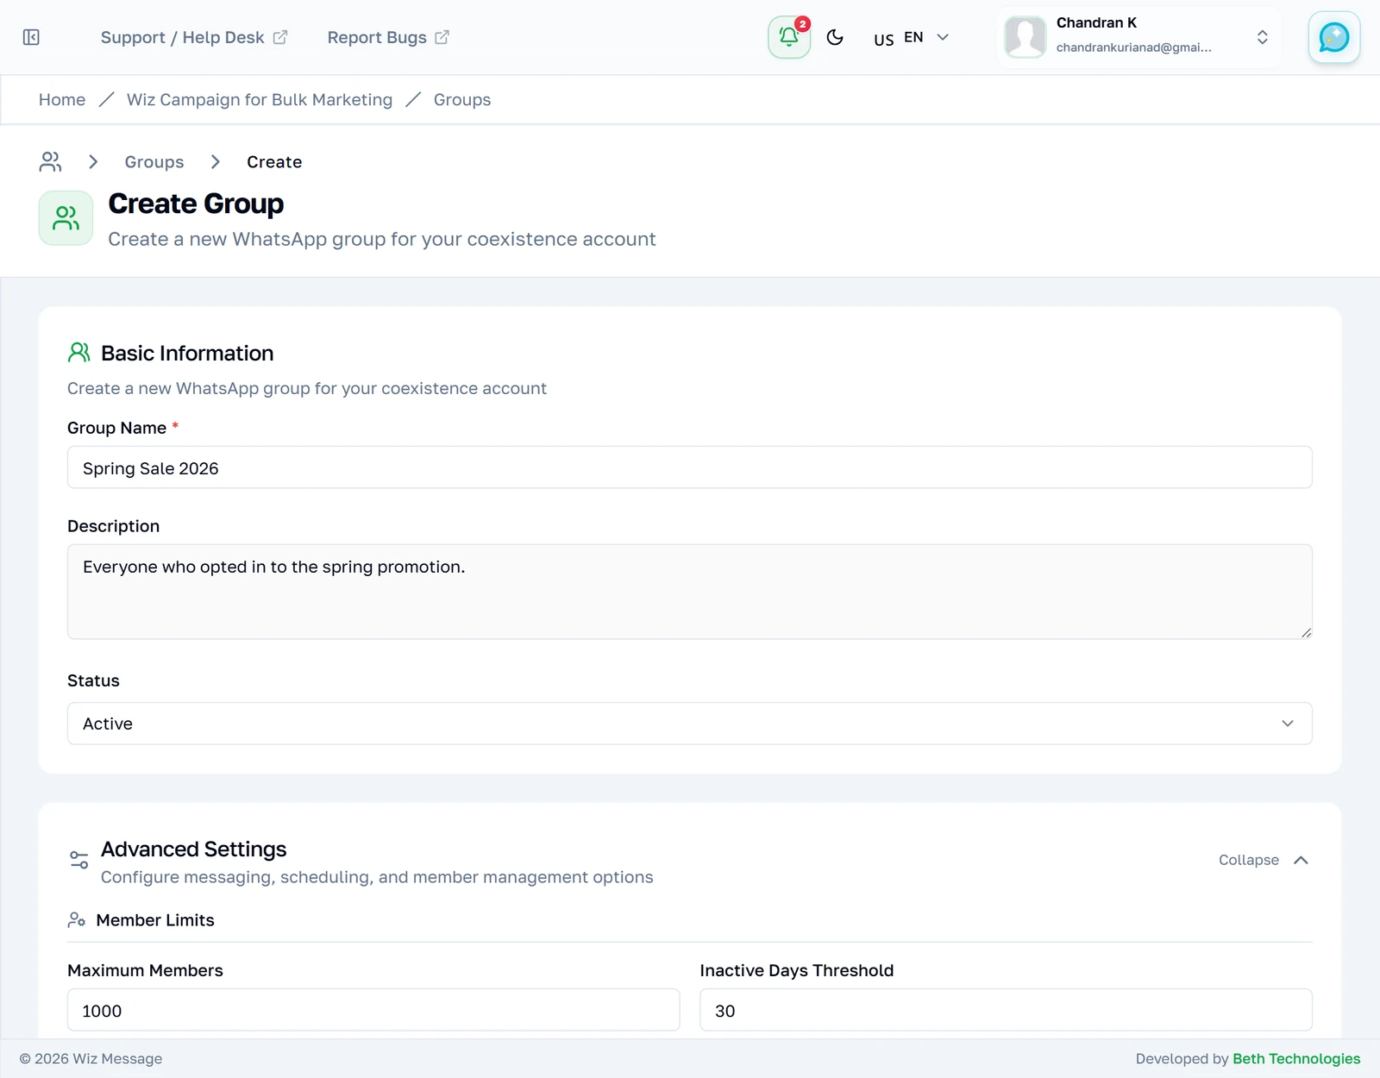1380x1078 pixels.
Task: Navigate to Groups in secondary breadcrumb
Action: (x=154, y=161)
